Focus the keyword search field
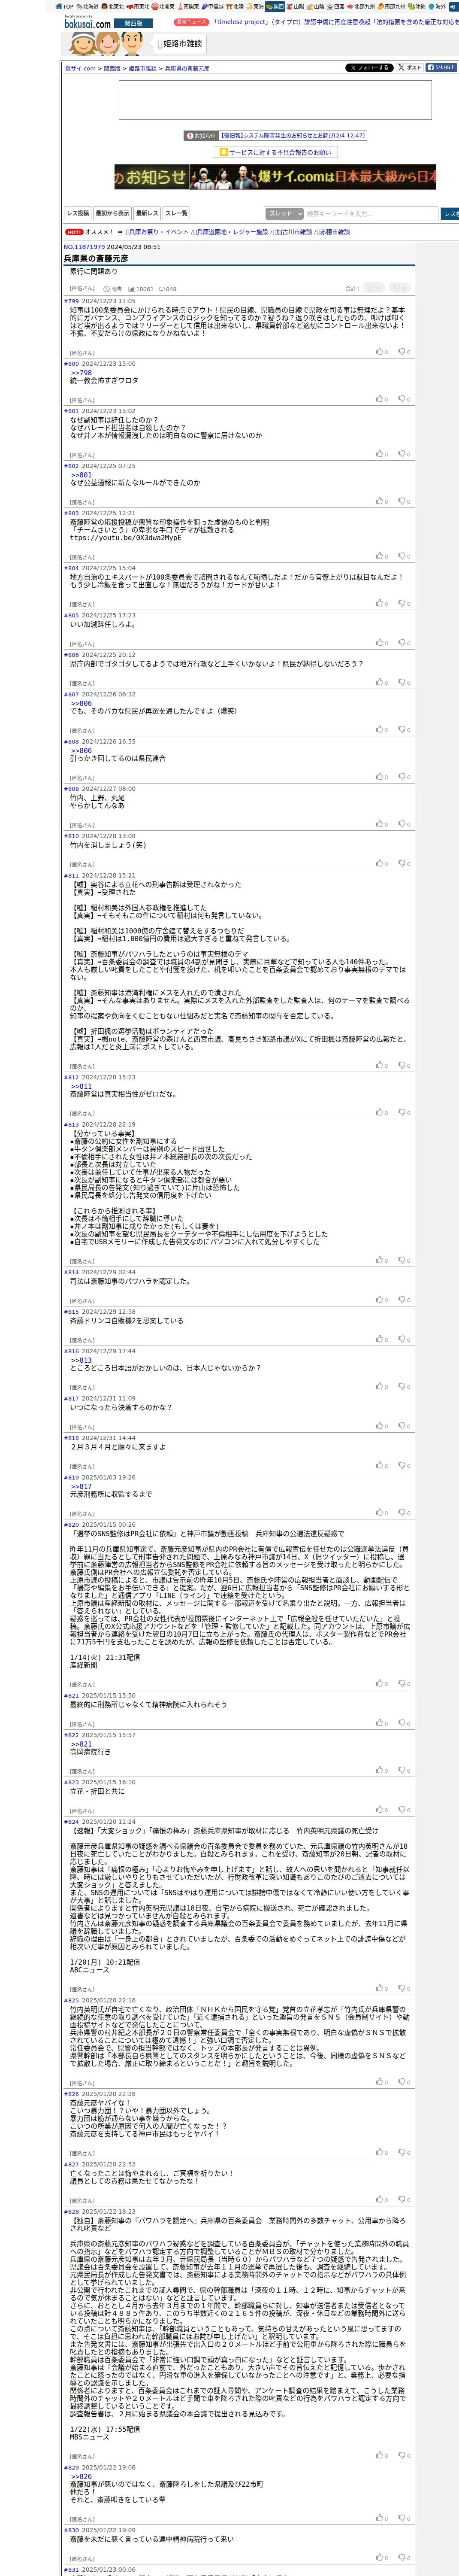This screenshot has height=2576, width=459. (x=371, y=213)
